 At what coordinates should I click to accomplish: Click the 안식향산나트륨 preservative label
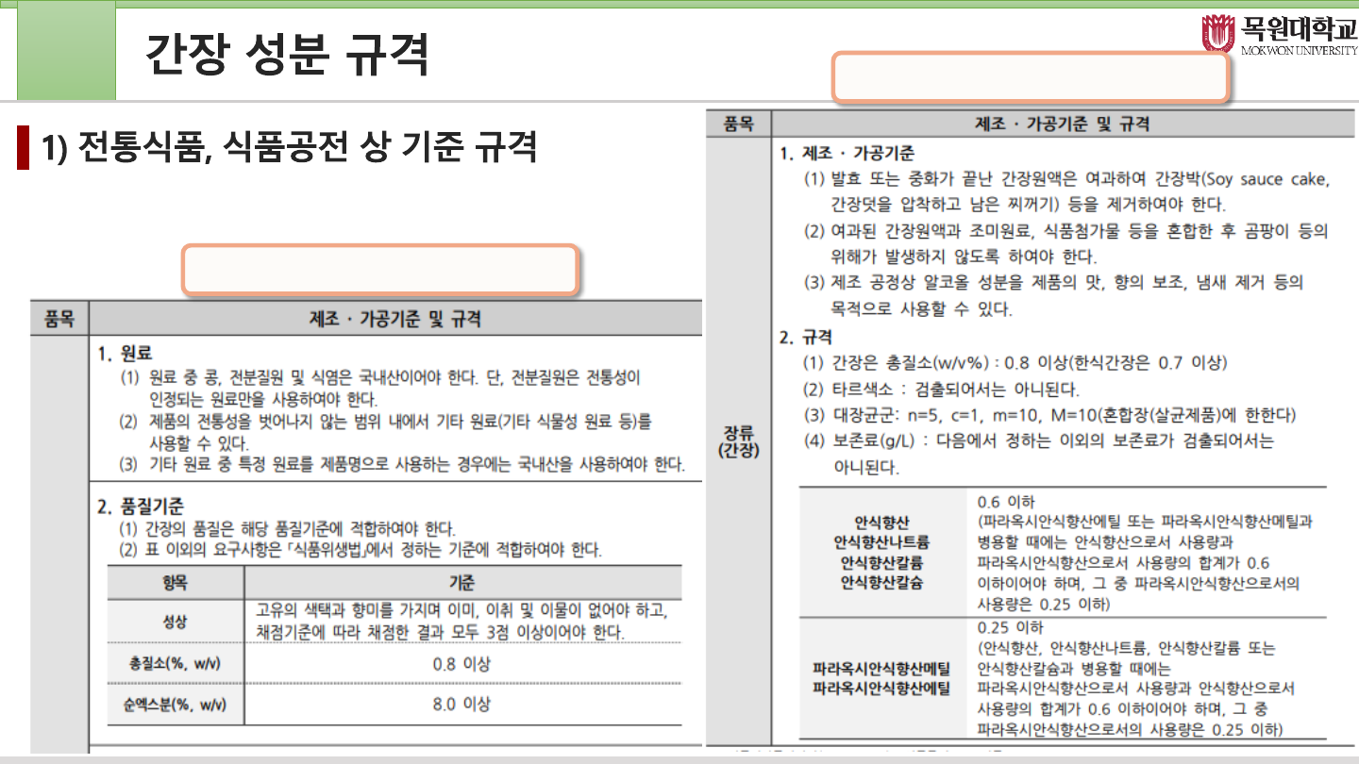881,541
